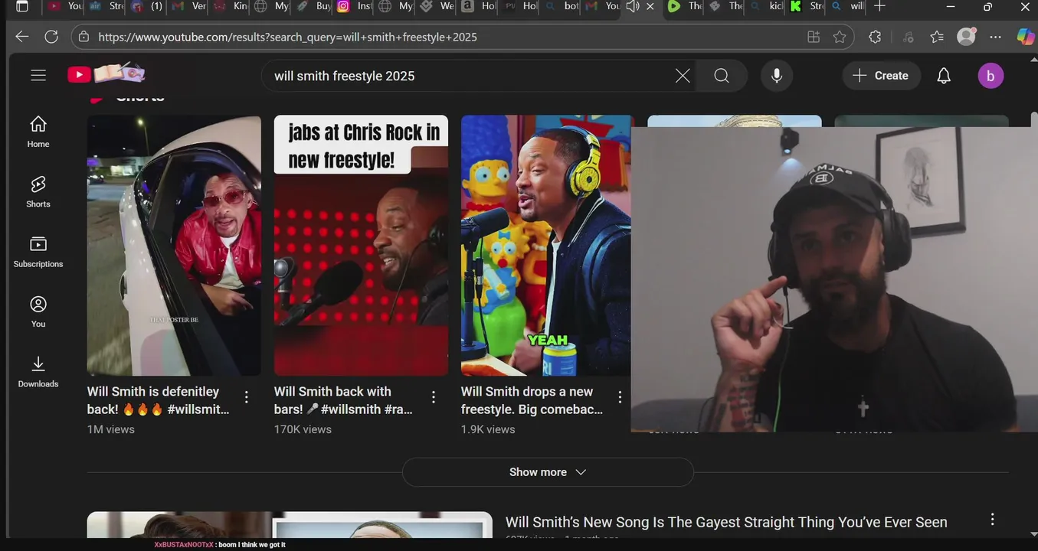Expand Shorts with Show more

click(x=548, y=472)
